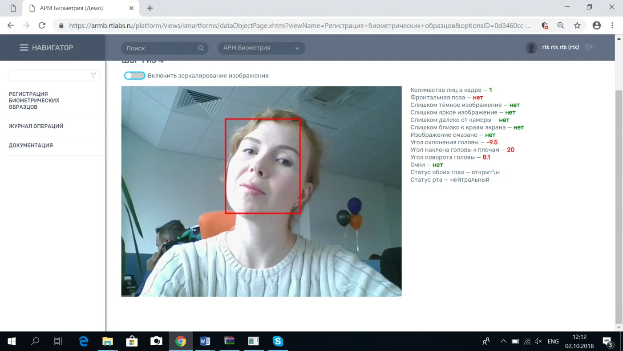Click the search magnifier icon in Поиск field

201,48
